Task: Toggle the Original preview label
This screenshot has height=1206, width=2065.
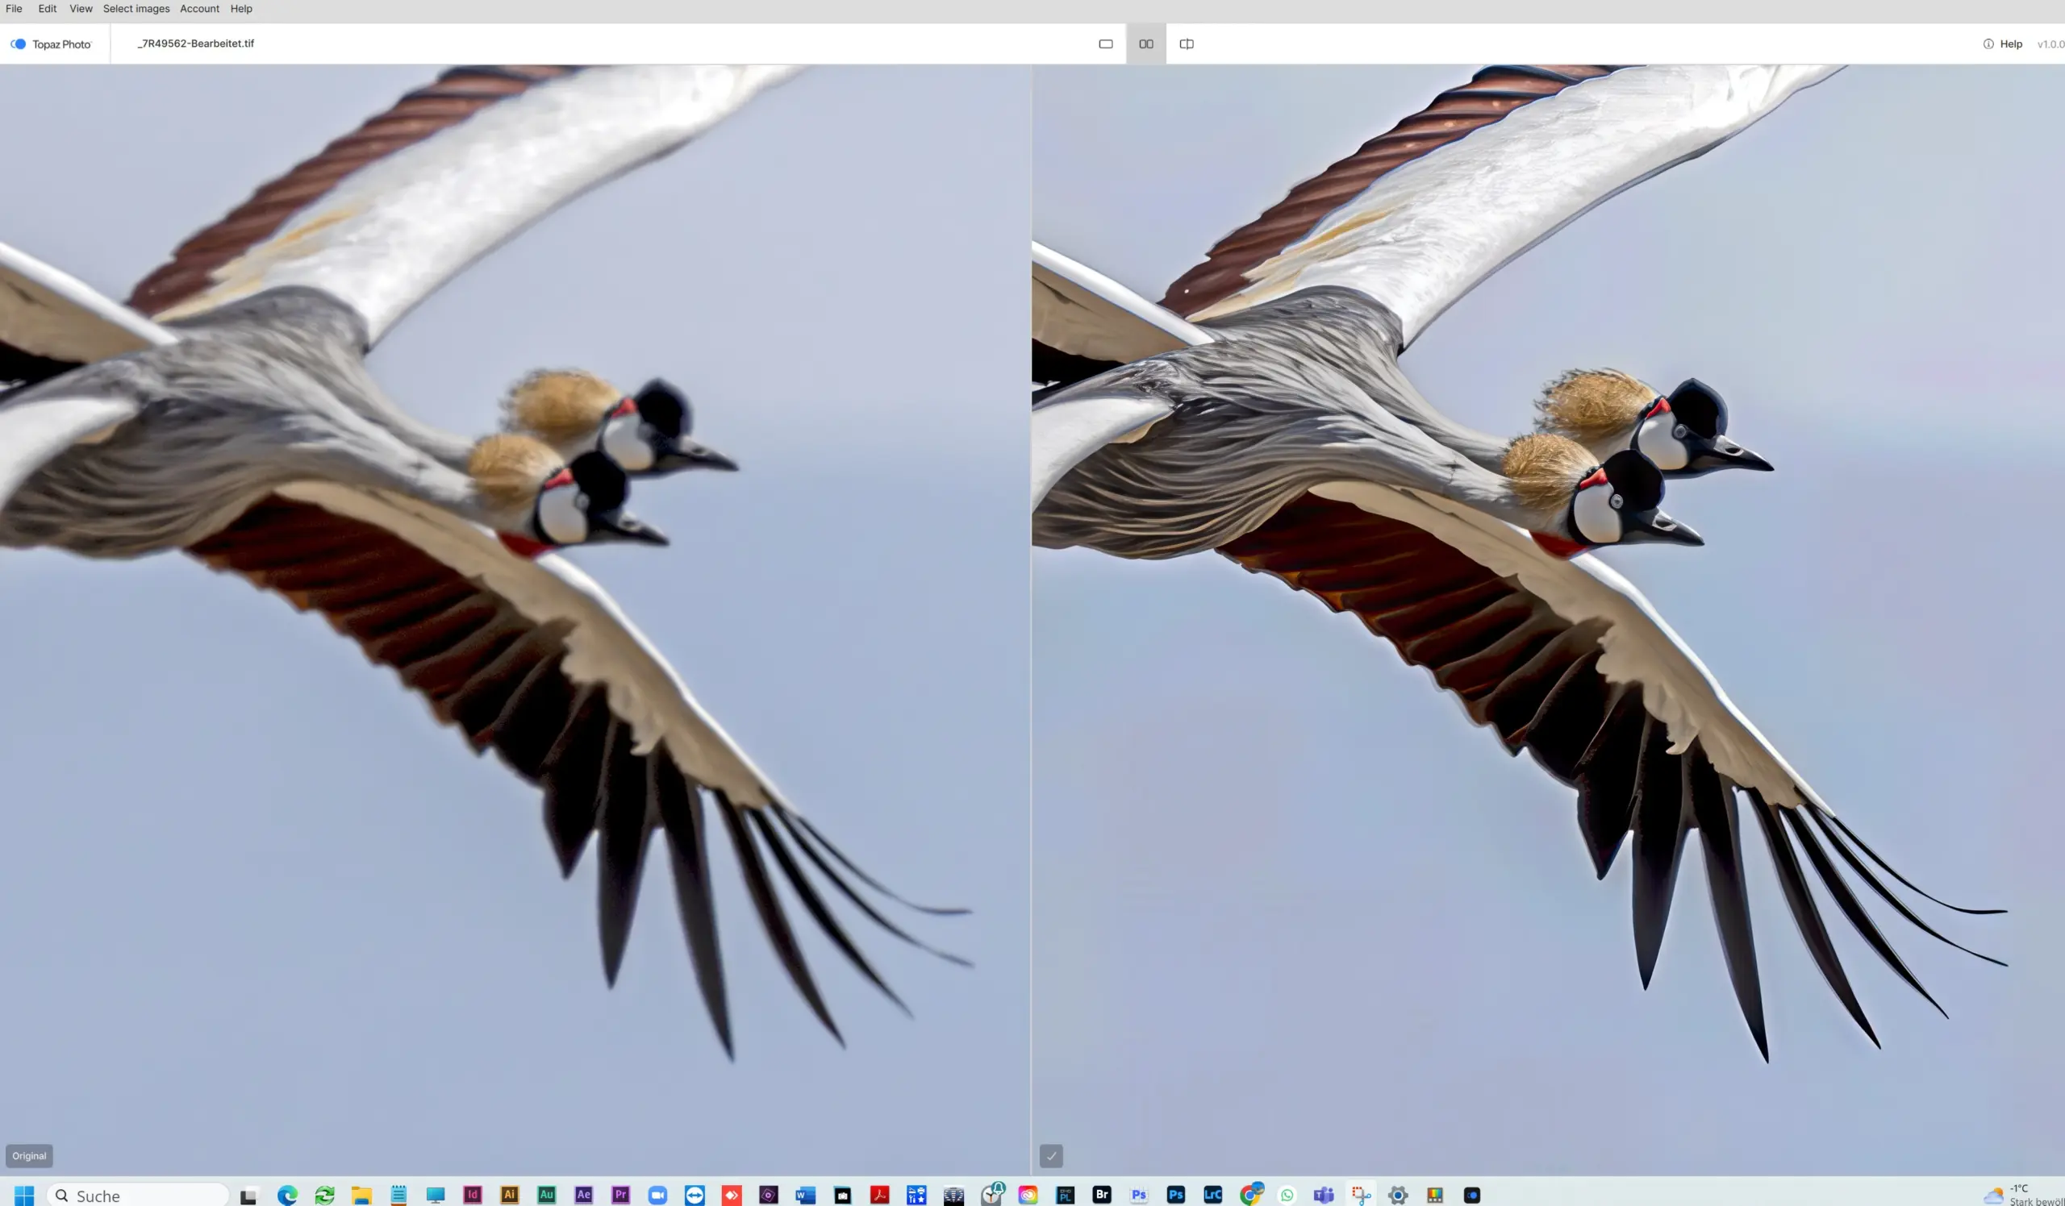Action: (x=29, y=1155)
